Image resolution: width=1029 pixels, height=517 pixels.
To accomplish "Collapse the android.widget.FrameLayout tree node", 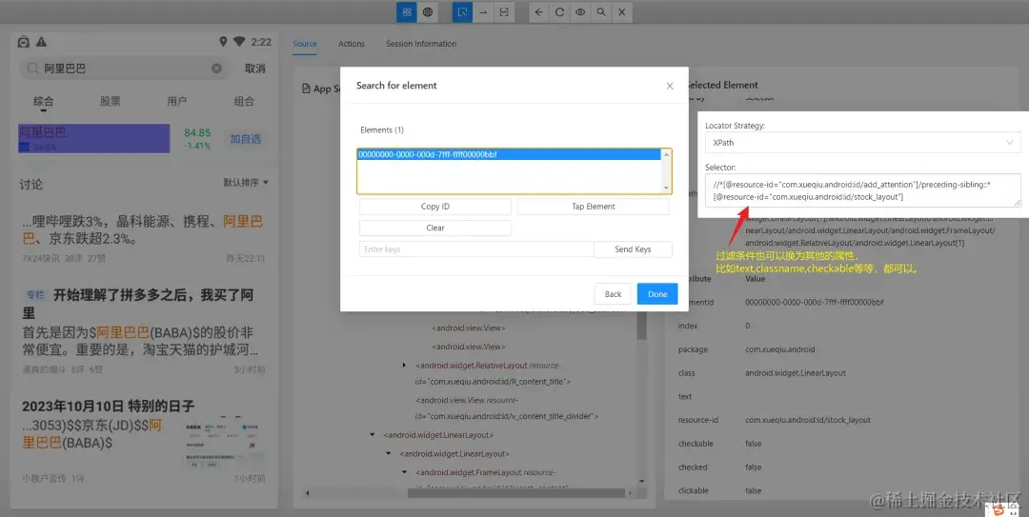I will pos(404,472).
